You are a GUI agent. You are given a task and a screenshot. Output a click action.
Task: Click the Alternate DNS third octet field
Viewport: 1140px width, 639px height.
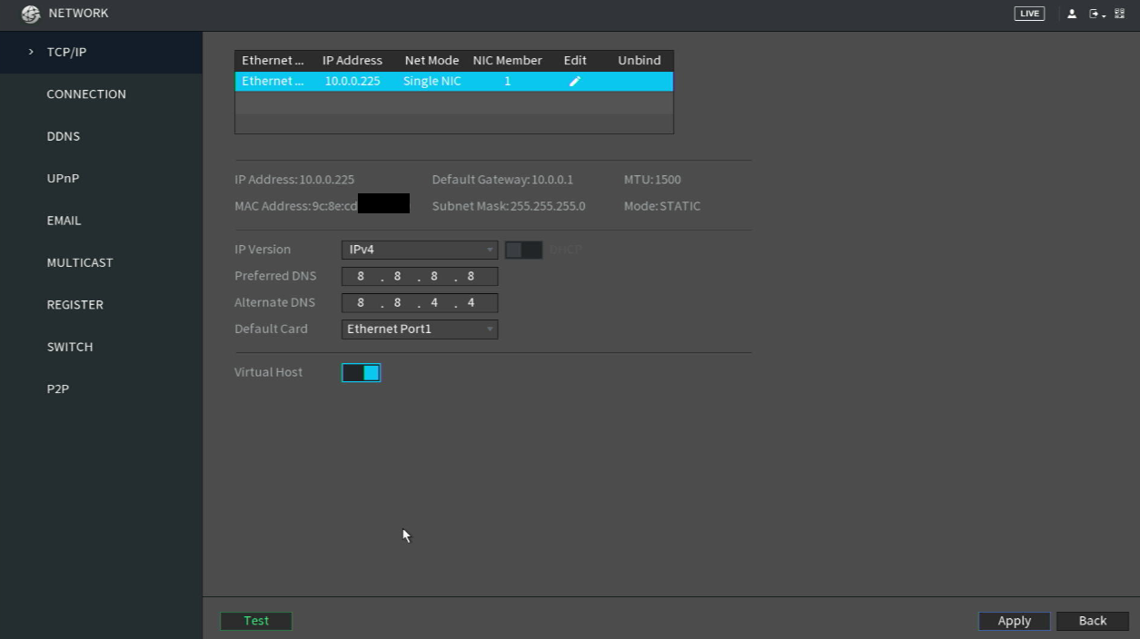pos(434,303)
